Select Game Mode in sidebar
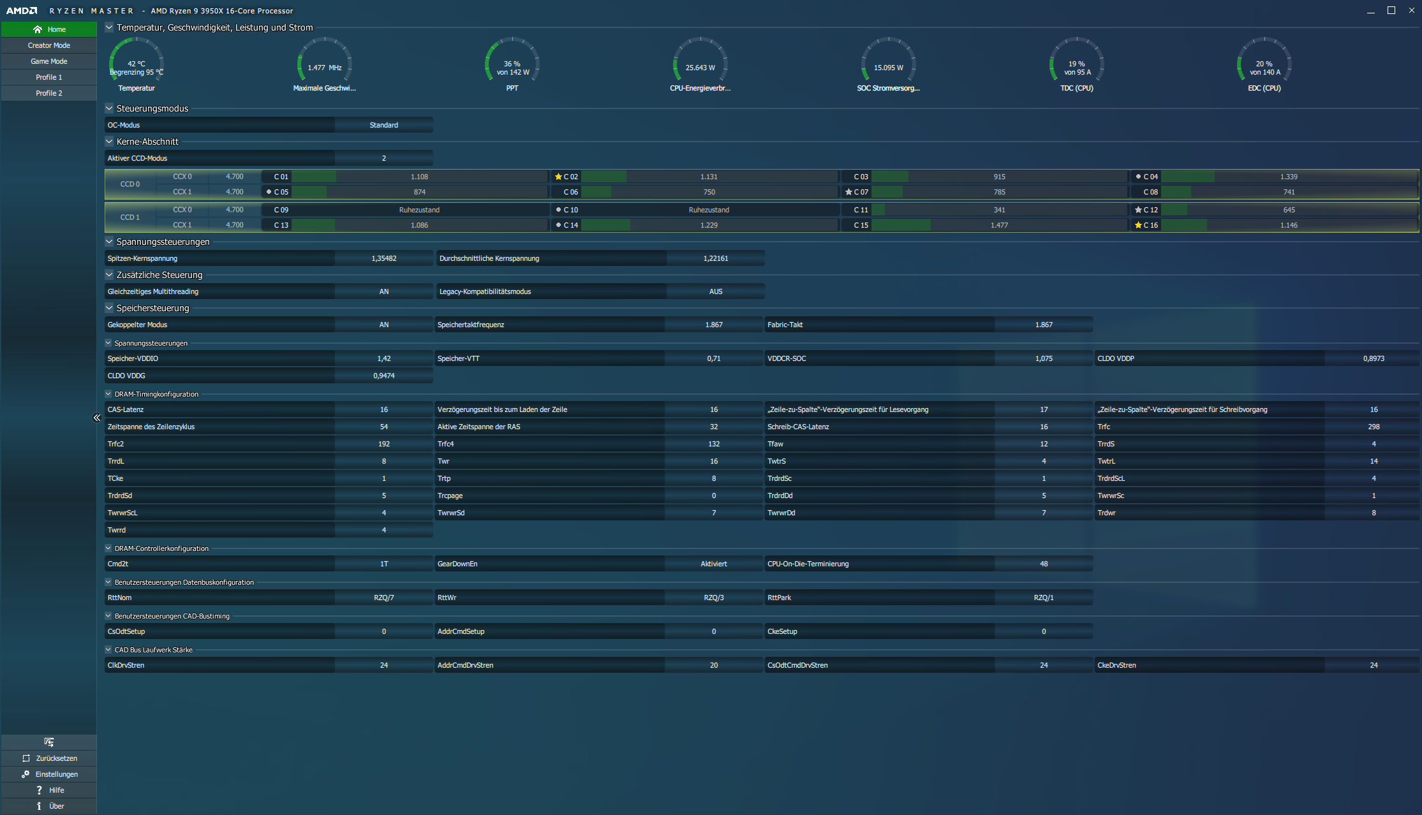This screenshot has height=815, width=1422. [x=49, y=61]
